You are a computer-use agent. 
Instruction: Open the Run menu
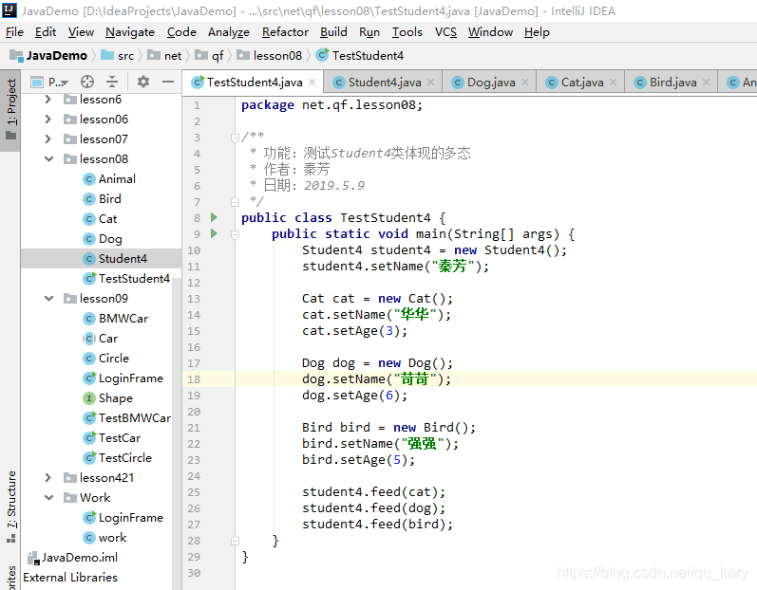(369, 32)
